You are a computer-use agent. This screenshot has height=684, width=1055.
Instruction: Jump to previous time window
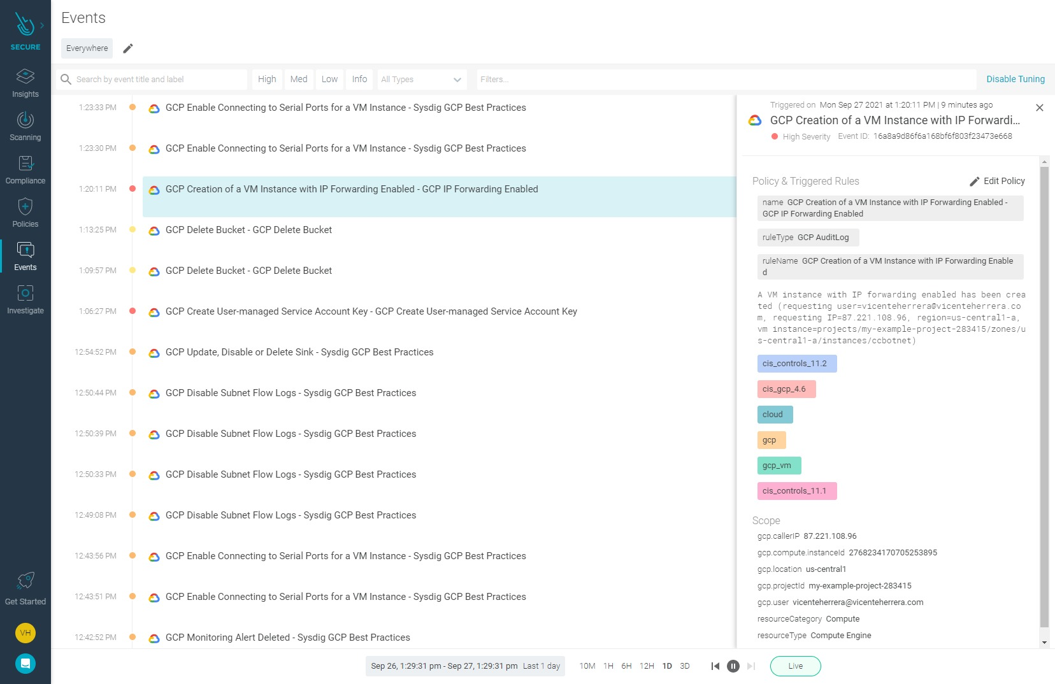[715, 666]
